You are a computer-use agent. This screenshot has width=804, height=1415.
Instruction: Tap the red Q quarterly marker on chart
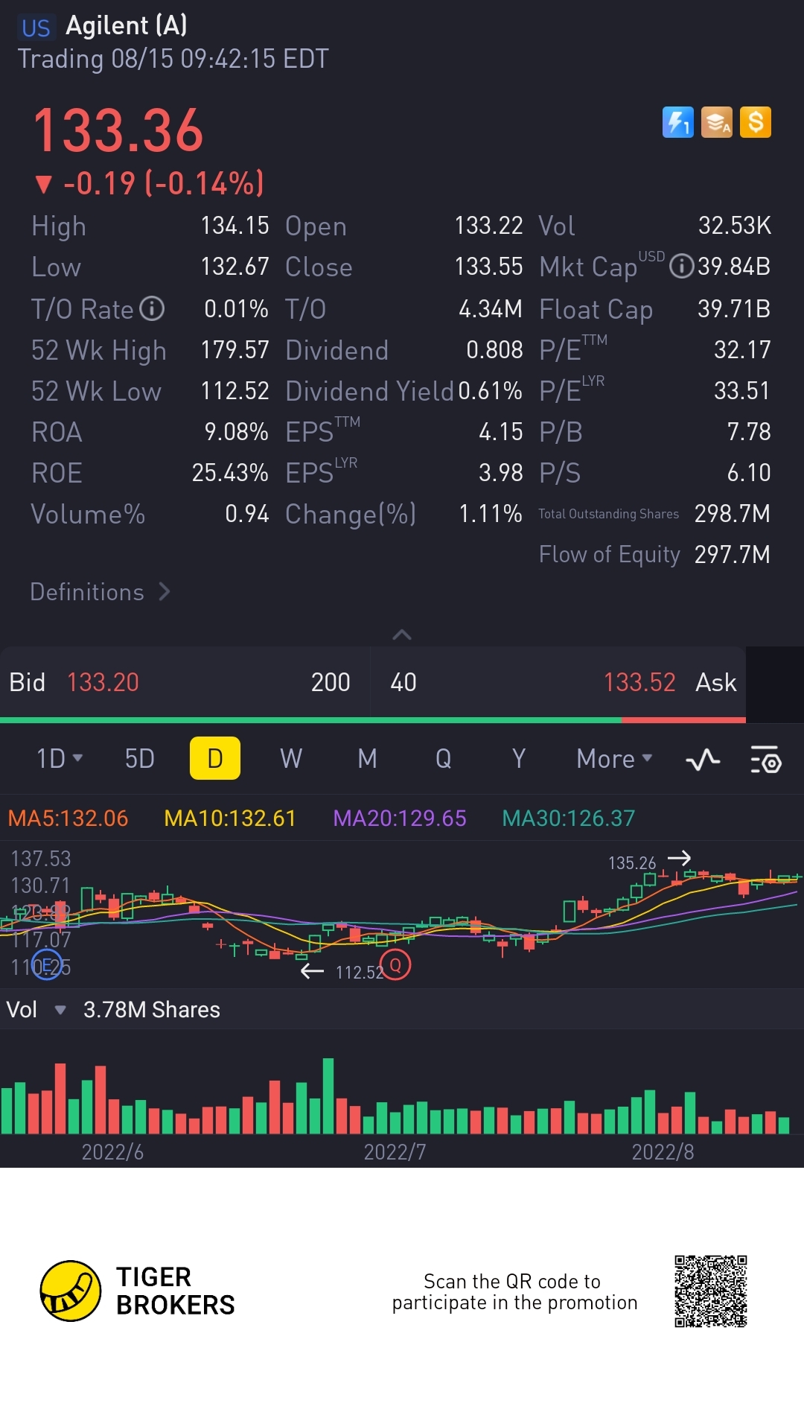pos(395,965)
